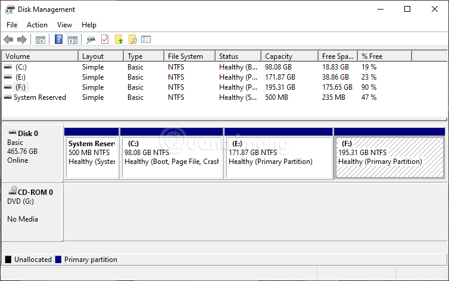The height and width of the screenshot is (281, 449).
Task: Open Help via the blue question mark icon
Action: click(59, 40)
